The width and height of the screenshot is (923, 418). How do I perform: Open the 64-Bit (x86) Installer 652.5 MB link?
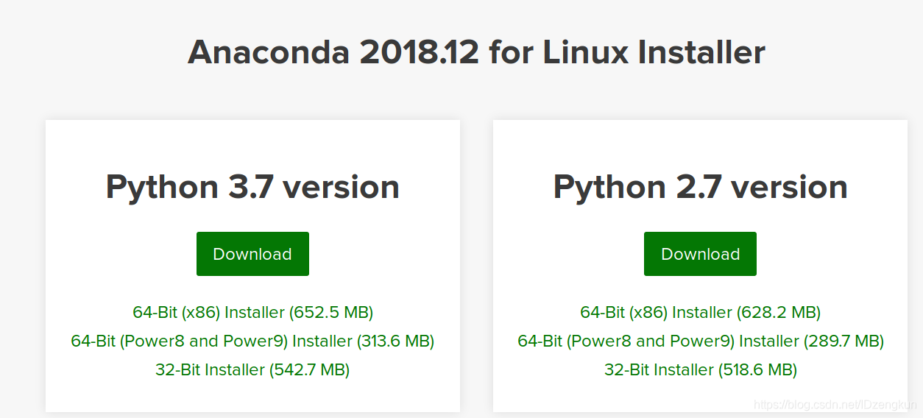point(253,312)
